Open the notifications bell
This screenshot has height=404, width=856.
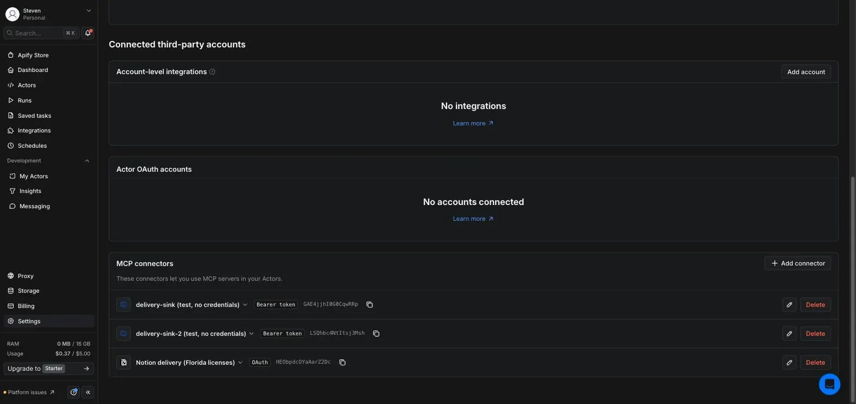point(88,33)
